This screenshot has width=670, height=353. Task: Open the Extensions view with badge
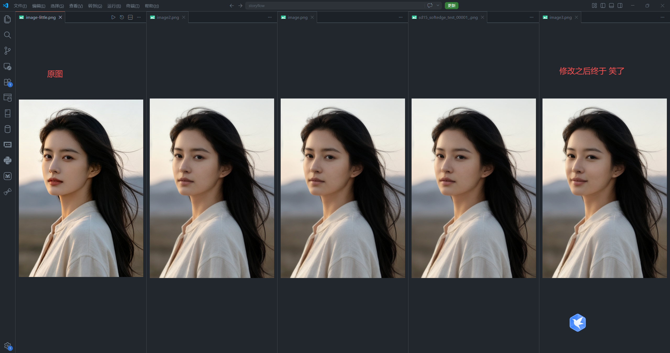8,82
